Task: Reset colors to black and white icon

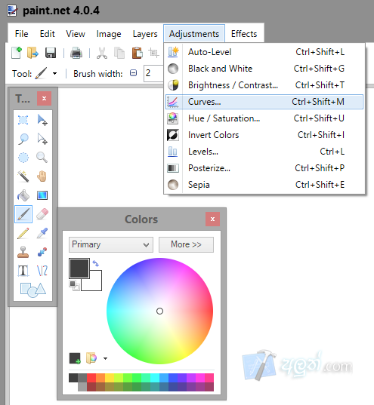Action: [x=74, y=285]
